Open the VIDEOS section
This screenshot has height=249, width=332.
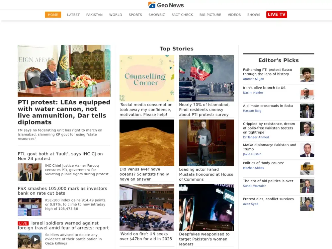pyautogui.click(x=234, y=15)
